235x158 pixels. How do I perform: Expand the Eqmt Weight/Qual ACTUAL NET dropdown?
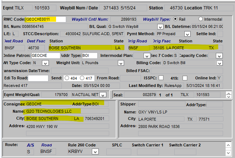click(103, 95)
